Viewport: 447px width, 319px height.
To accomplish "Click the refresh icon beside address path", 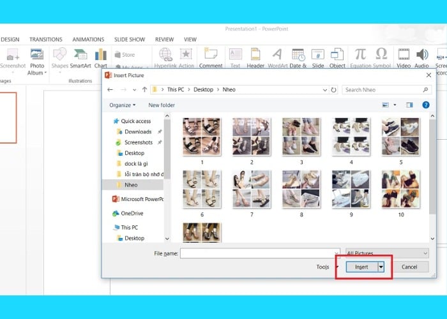I will [334, 90].
